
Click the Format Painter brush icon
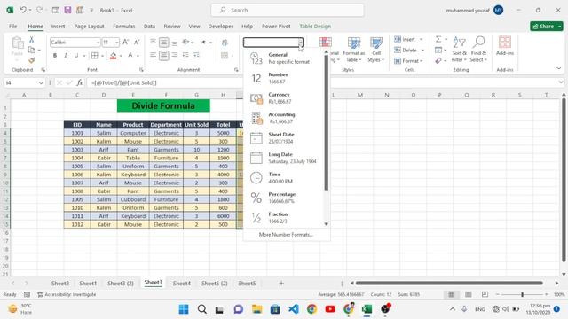pyautogui.click(x=32, y=60)
